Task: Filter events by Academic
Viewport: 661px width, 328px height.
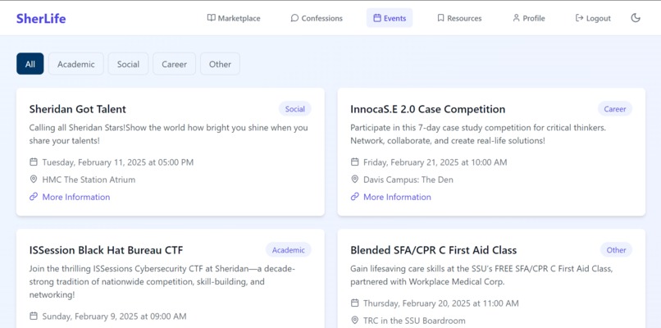Action: (76, 64)
